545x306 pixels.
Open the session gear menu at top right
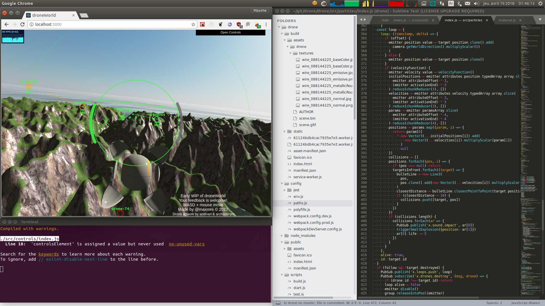(541, 4)
